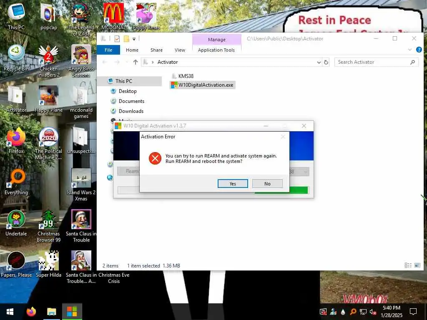Switch Explorer to details view layout
Screen dimensions: 427x320
tap(408, 265)
